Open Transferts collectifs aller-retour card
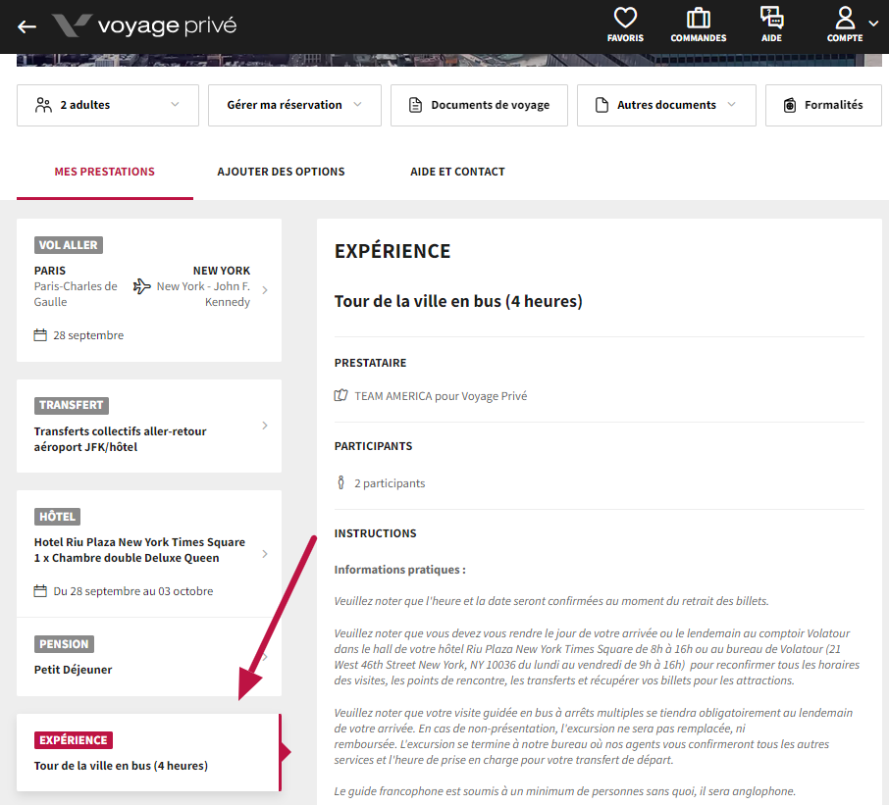Screen dimensions: 889x805 tap(149, 426)
